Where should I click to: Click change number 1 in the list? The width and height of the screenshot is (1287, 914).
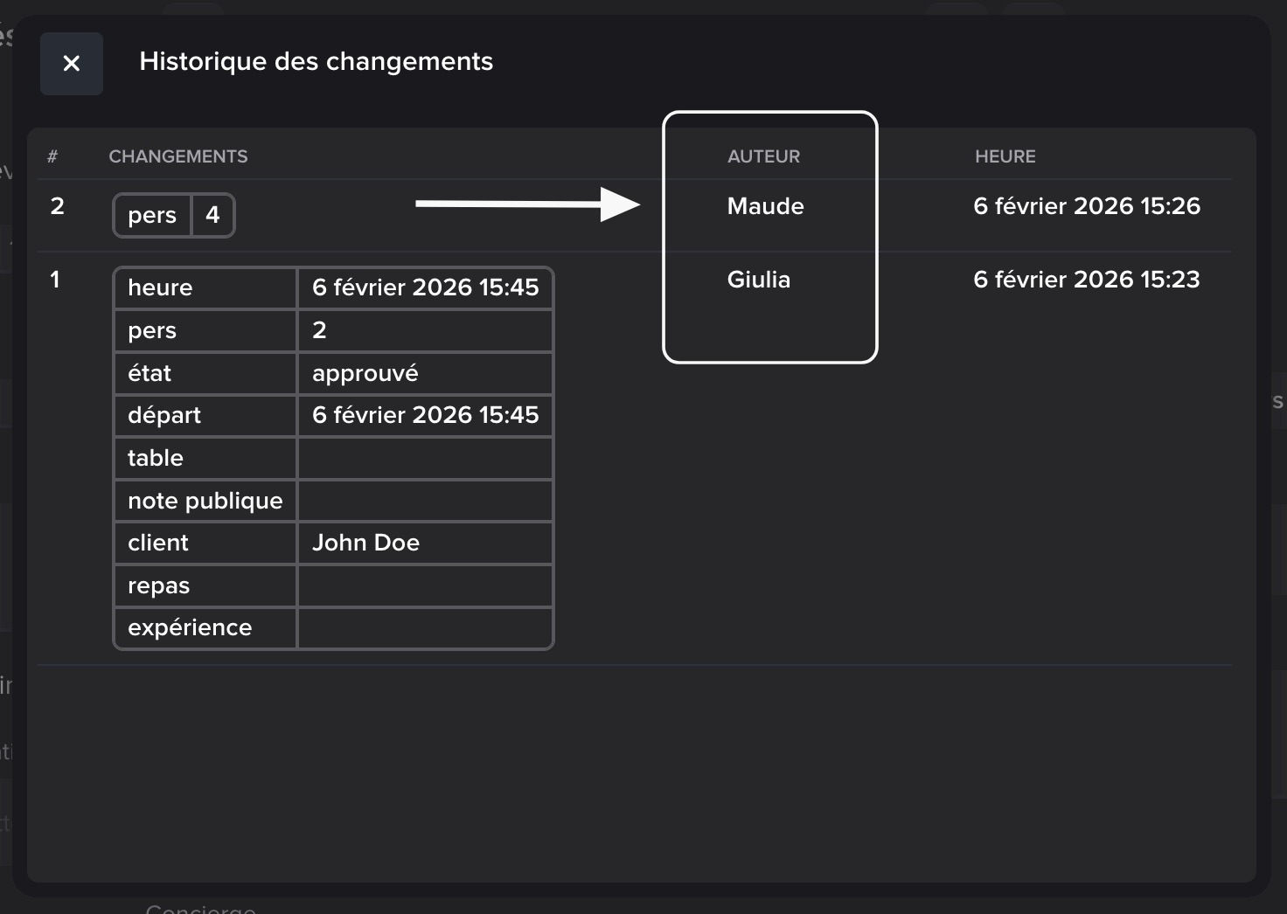click(55, 280)
